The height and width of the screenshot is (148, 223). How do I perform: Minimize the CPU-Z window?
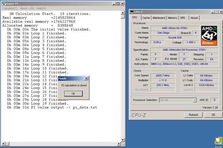(x=213, y=12)
